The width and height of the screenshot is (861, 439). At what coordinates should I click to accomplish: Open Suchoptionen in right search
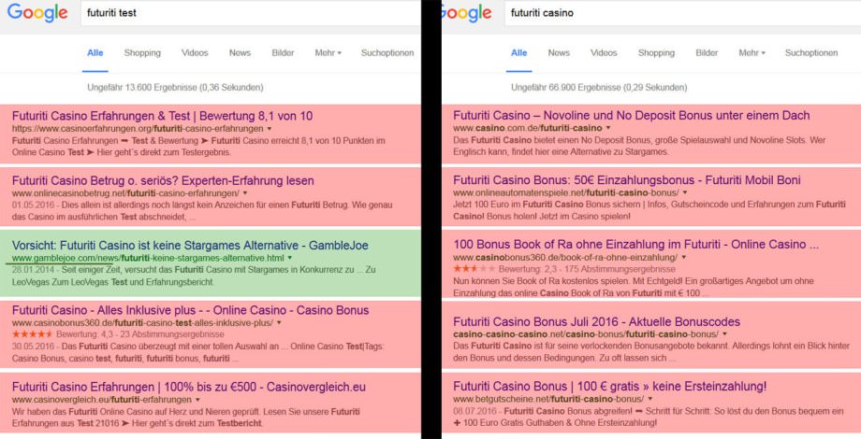811,53
